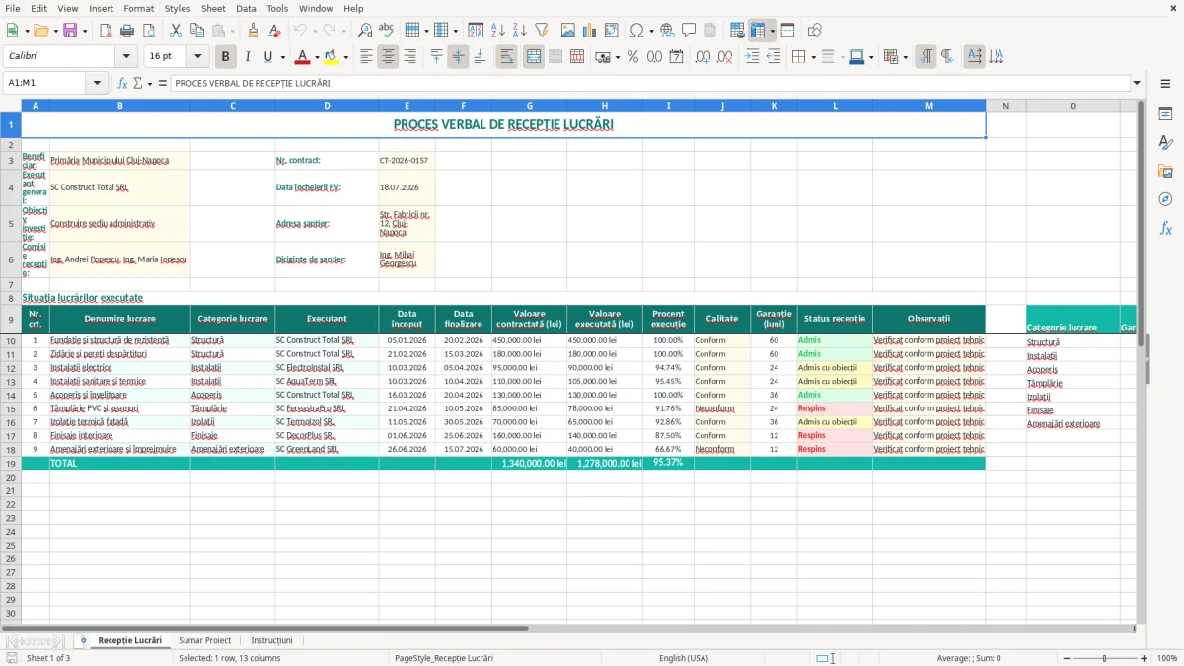Open the Font Name dropdown for Calibri
The width and height of the screenshot is (1184, 666).
click(x=126, y=57)
